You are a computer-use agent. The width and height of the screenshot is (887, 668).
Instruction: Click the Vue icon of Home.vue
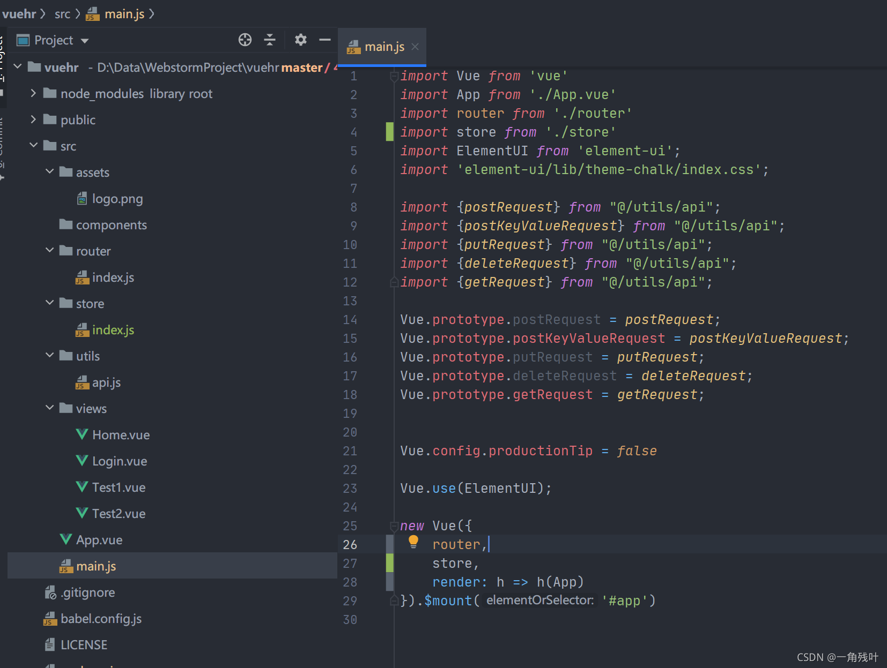82,434
